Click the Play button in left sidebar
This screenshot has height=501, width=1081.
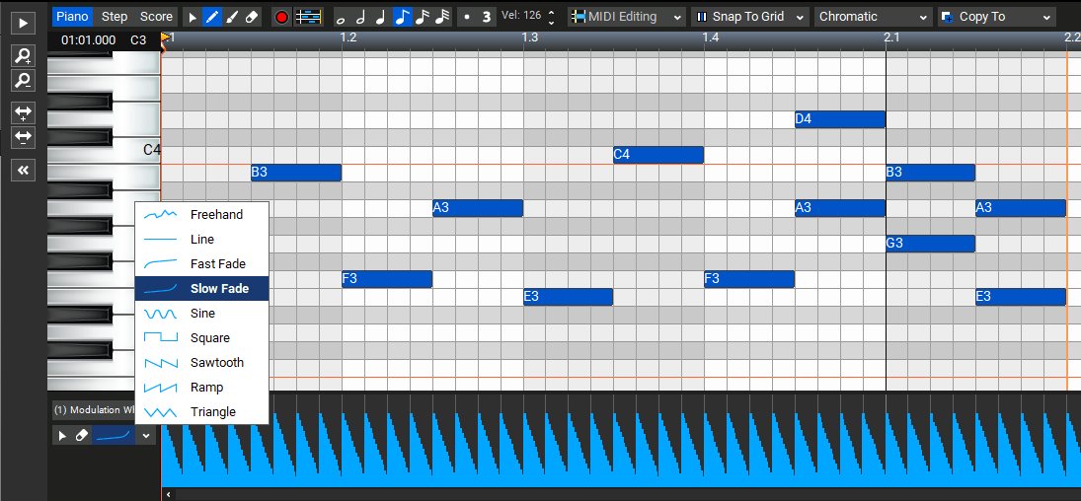coord(24,23)
